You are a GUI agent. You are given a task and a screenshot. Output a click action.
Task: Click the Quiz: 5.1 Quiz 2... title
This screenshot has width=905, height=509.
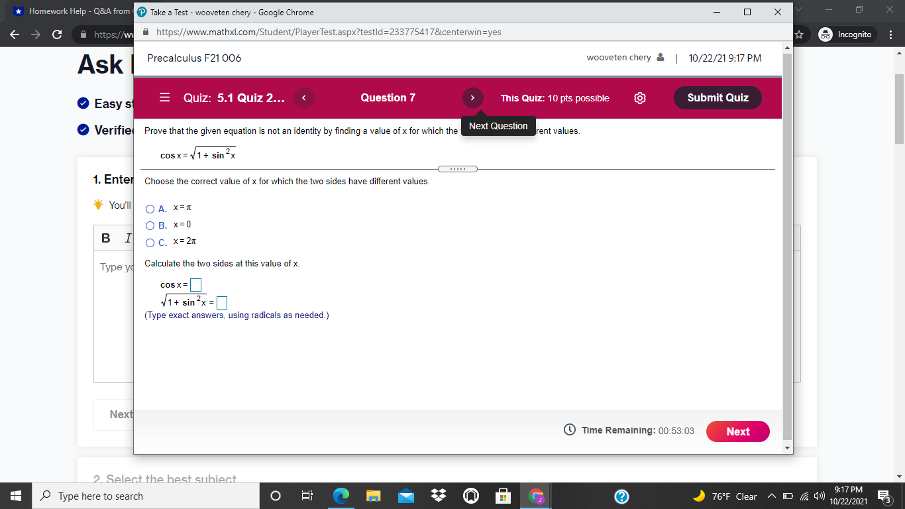pyautogui.click(x=234, y=97)
